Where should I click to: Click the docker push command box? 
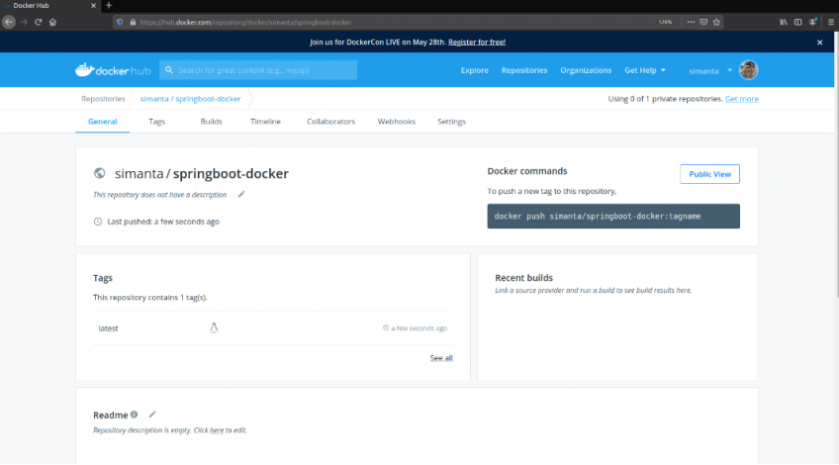613,217
